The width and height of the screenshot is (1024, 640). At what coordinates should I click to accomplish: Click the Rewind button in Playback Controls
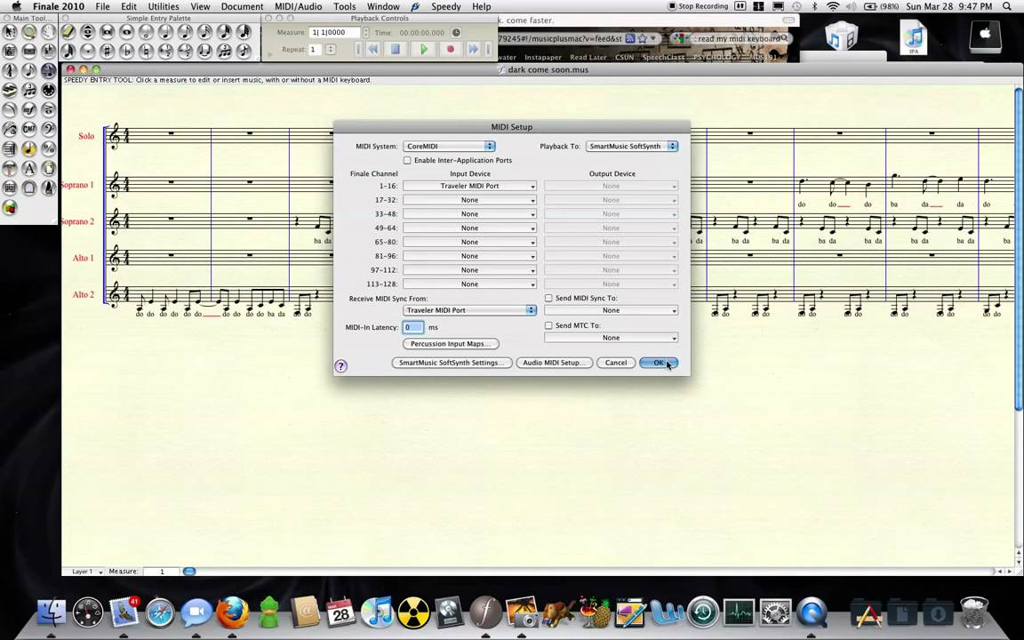coord(373,49)
